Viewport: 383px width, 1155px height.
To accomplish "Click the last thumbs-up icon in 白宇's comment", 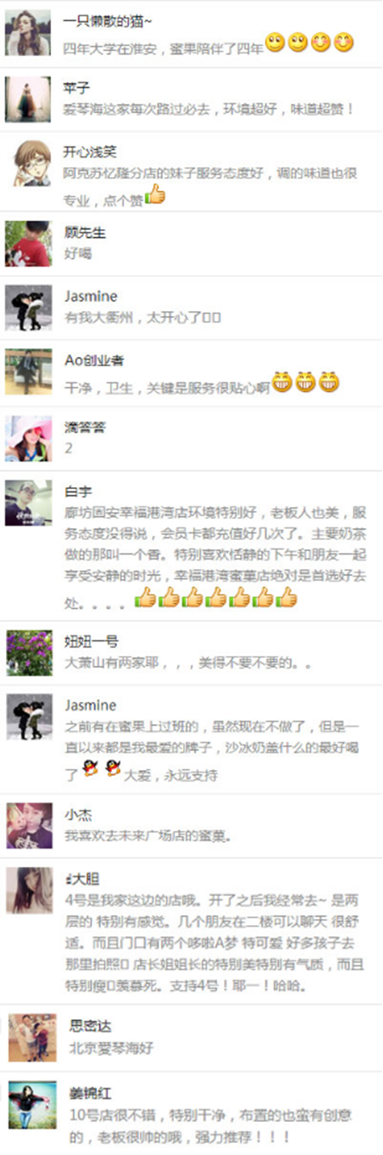I will click(x=288, y=598).
